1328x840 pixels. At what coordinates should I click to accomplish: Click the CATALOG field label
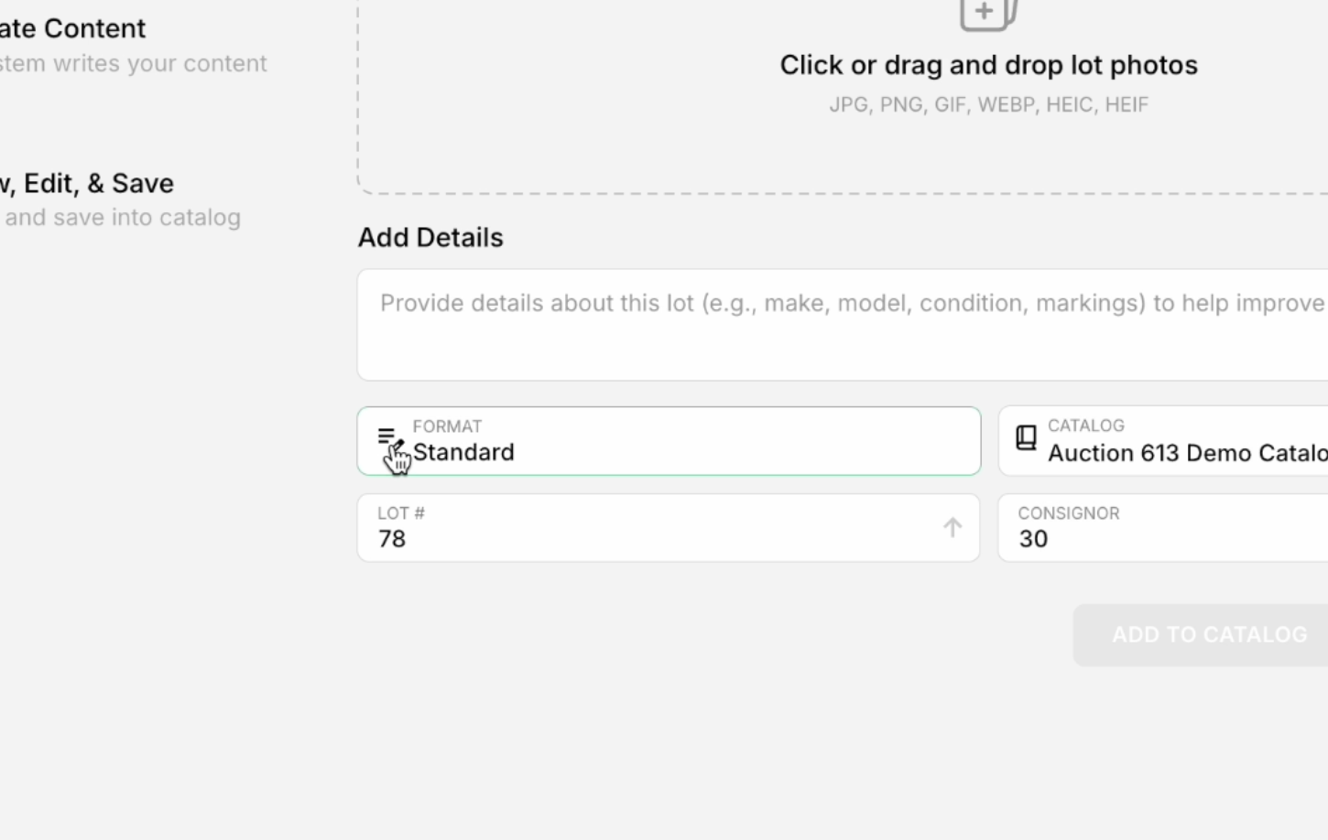[1085, 425]
